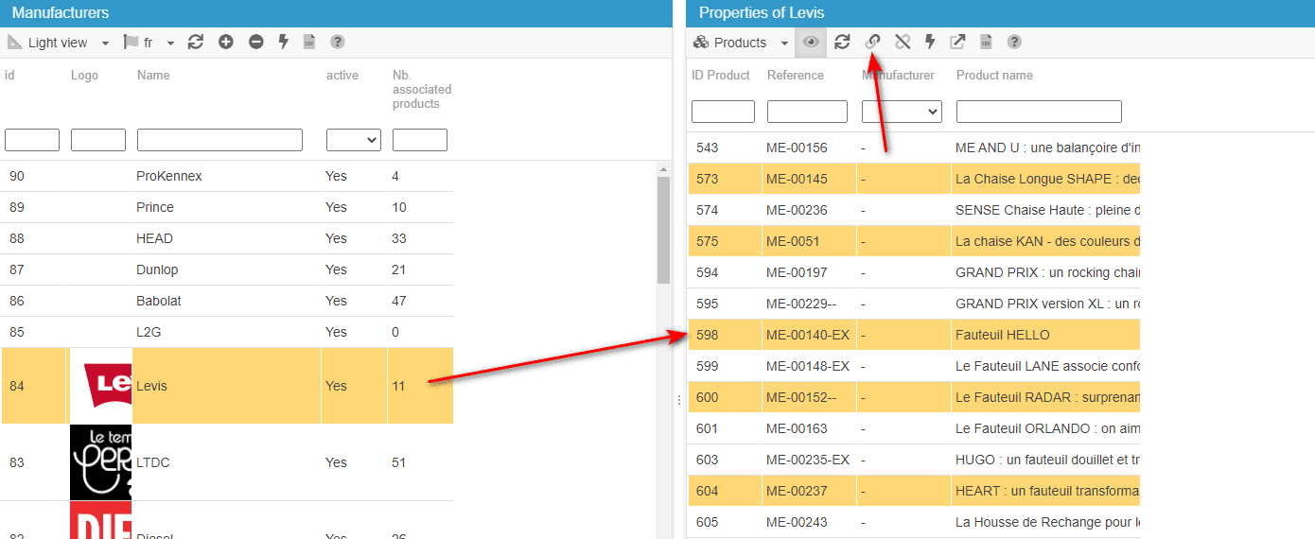This screenshot has width=1315, height=539.
Task: Toggle the eye filter in Properties toolbar
Action: [x=811, y=42]
